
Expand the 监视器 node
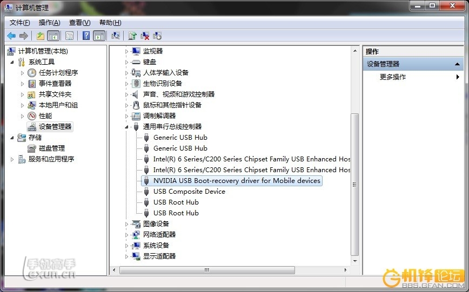pos(126,51)
